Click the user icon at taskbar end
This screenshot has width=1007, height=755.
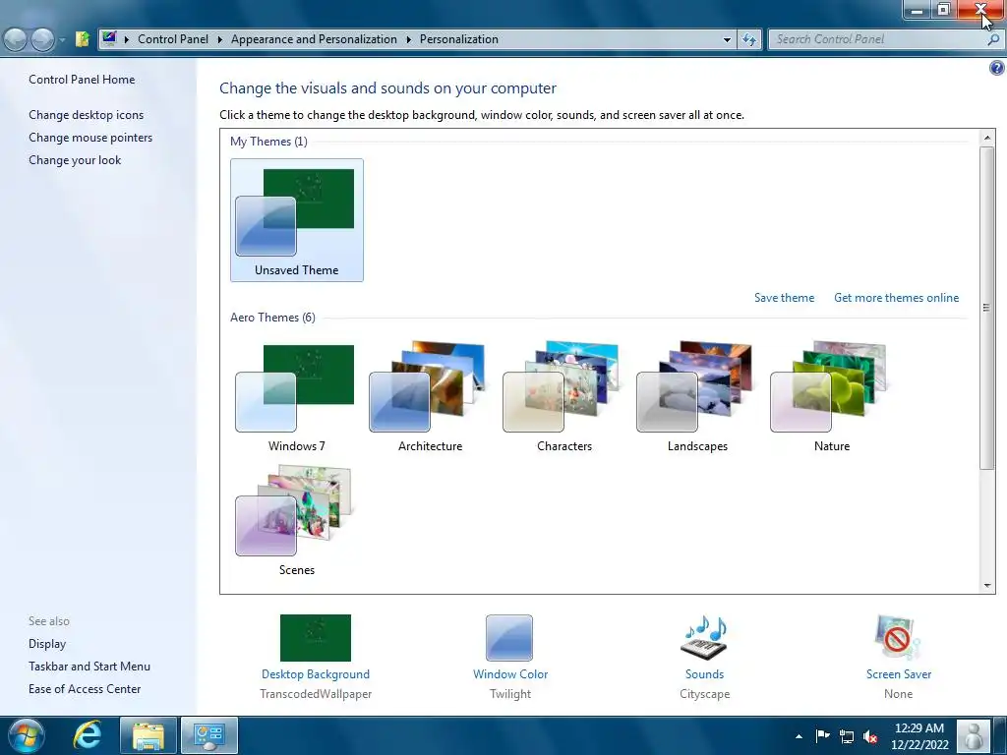(973, 735)
